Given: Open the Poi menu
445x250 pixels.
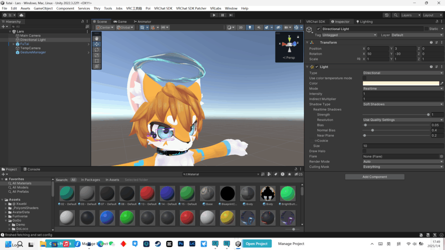Looking at the screenshot, I should pyautogui.click(x=148, y=8).
